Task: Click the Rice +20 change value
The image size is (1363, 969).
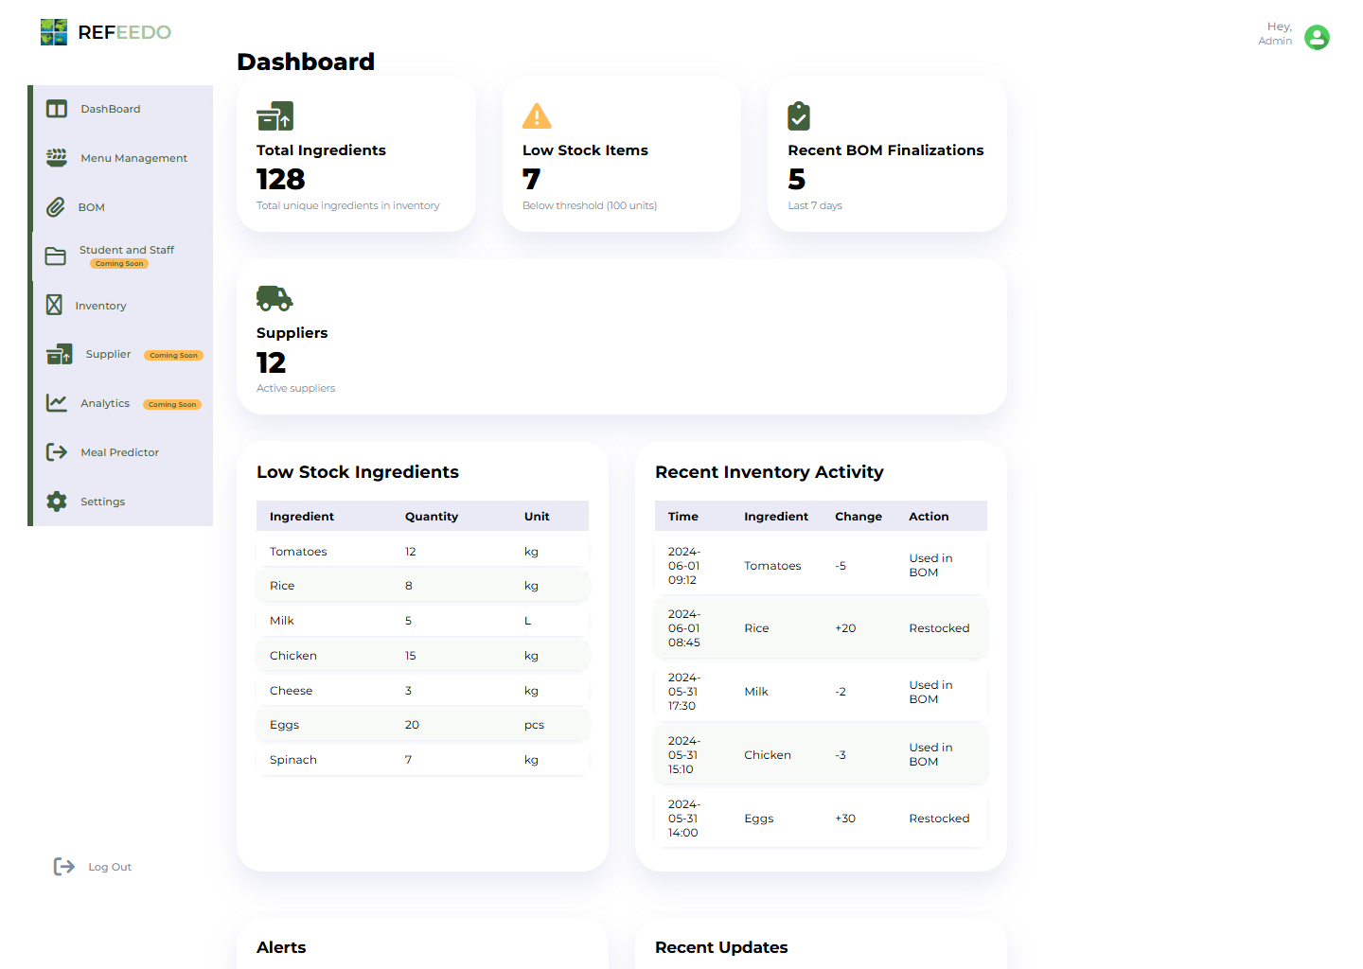Action: (845, 628)
